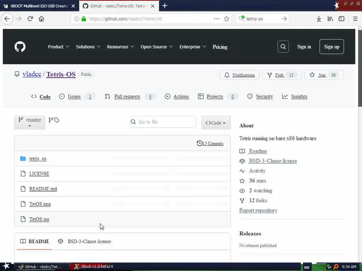Image resolution: width=362 pixels, height=271 pixels.
Task: Click the star icon beside 36 stars
Action: pyautogui.click(x=242, y=181)
